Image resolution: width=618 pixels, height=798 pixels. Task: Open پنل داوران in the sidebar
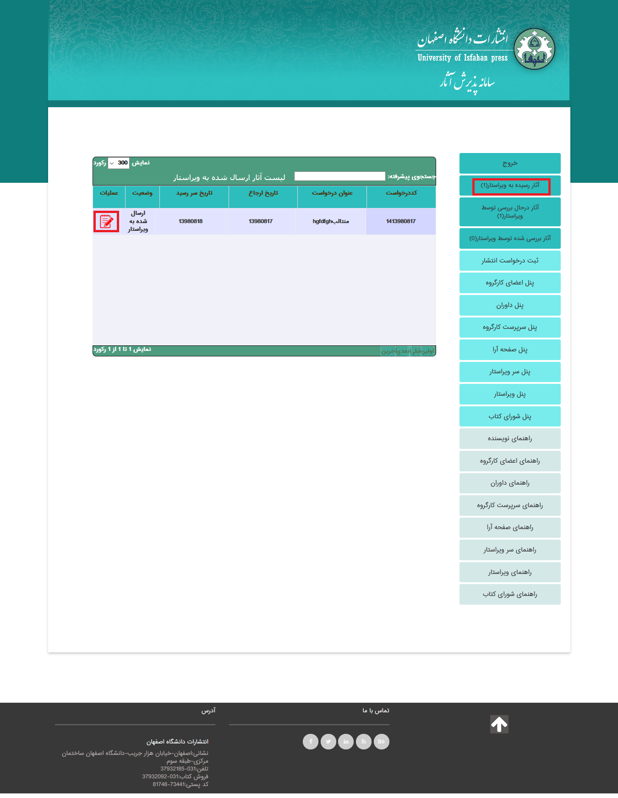(x=510, y=305)
